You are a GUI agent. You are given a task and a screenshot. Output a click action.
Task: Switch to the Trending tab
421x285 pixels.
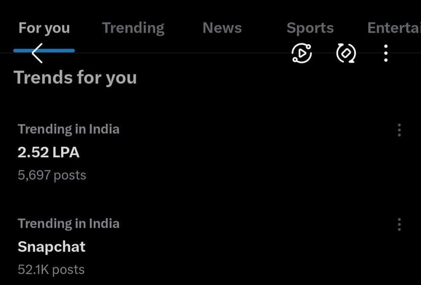[x=133, y=28]
